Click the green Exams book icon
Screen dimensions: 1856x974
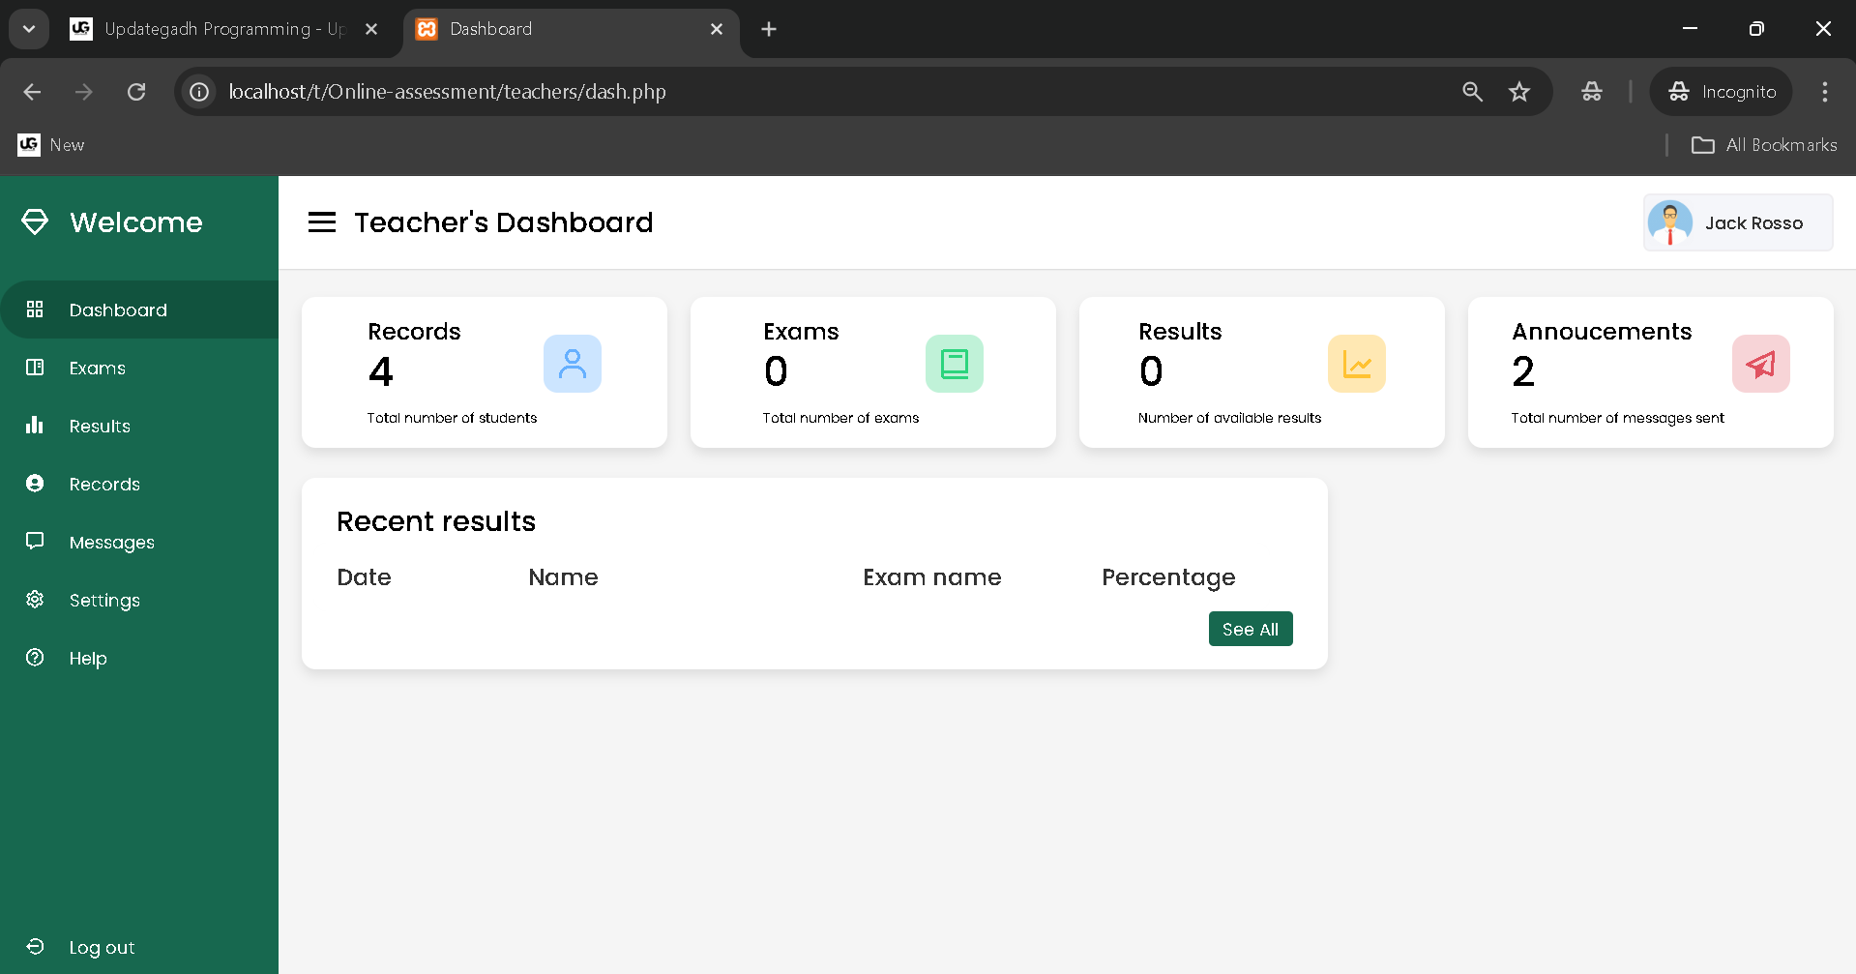(954, 364)
